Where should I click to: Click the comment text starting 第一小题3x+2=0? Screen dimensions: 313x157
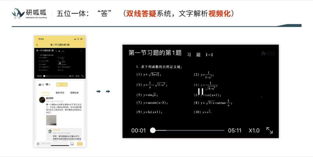coord(64,109)
